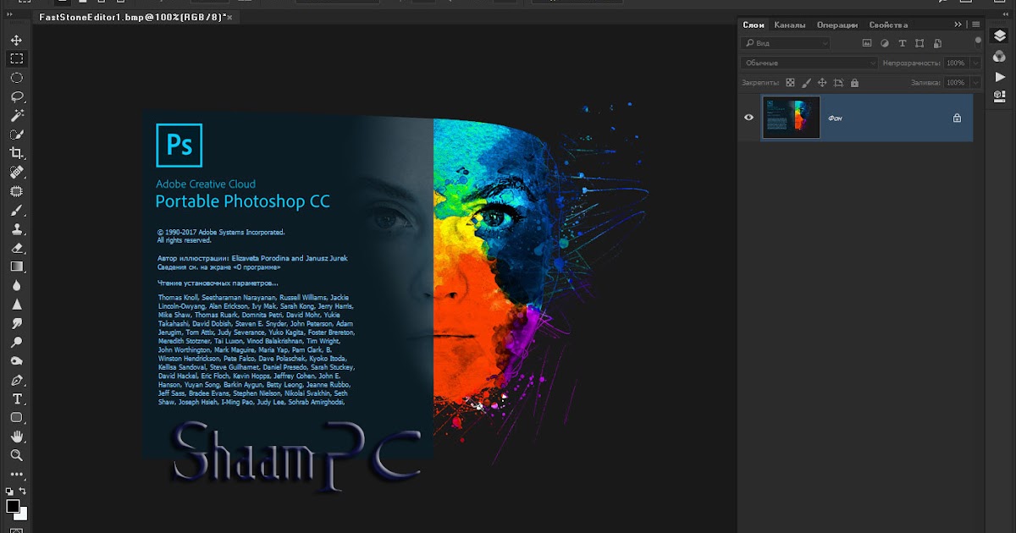Select the Hand tool
The width and height of the screenshot is (1016, 533).
pos(16,437)
